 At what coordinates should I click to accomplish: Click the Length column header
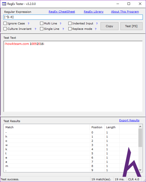pyautogui.click(x=112, y=127)
